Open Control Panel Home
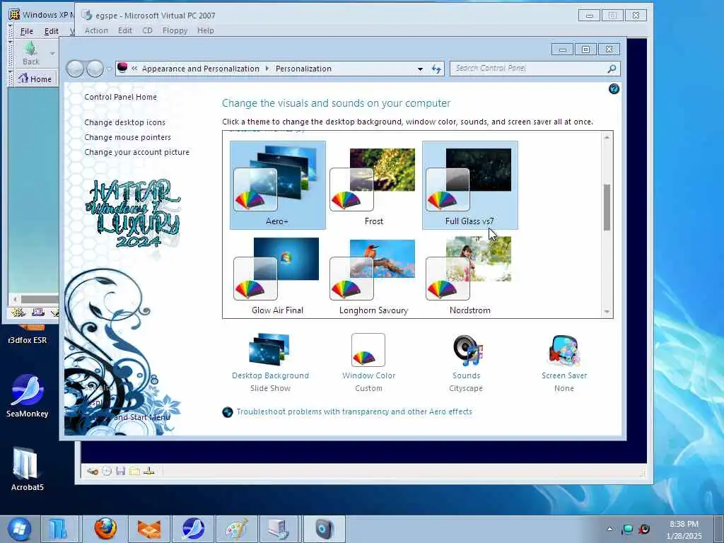Image resolution: width=724 pixels, height=543 pixels. pyautogui.click(x=120, y=97)
